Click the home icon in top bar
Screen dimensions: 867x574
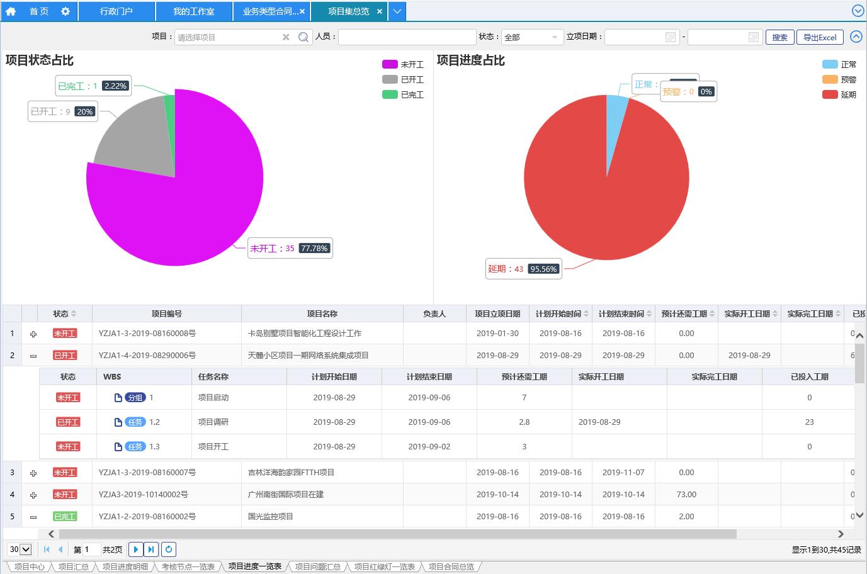(x=11, y=11)
